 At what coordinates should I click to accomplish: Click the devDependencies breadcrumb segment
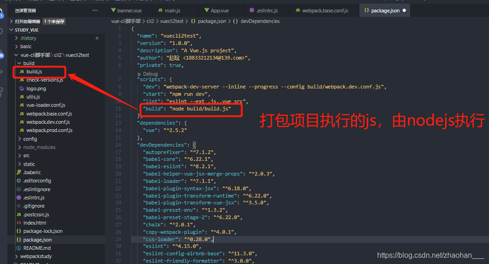(260, 21)
